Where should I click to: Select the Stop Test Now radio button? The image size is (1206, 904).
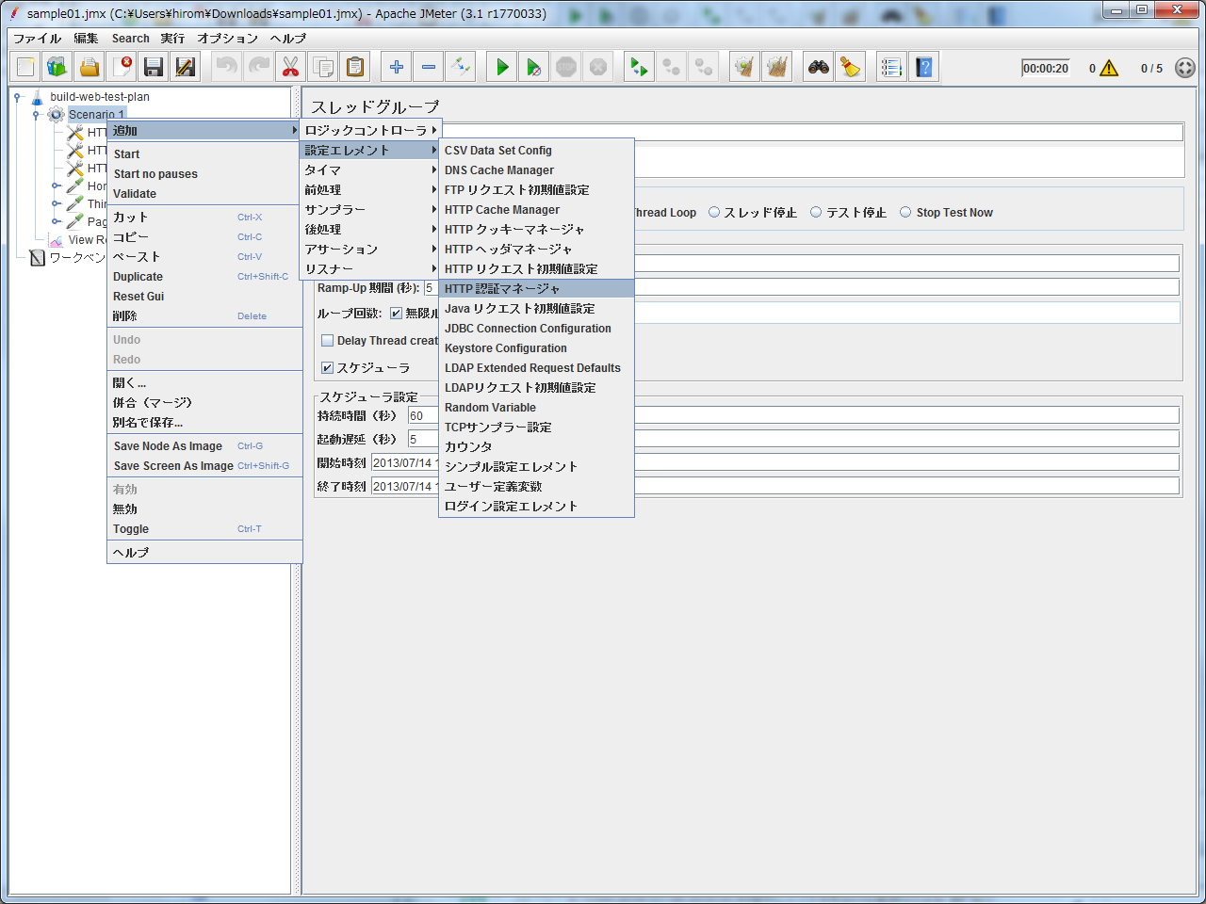(905, 213)
